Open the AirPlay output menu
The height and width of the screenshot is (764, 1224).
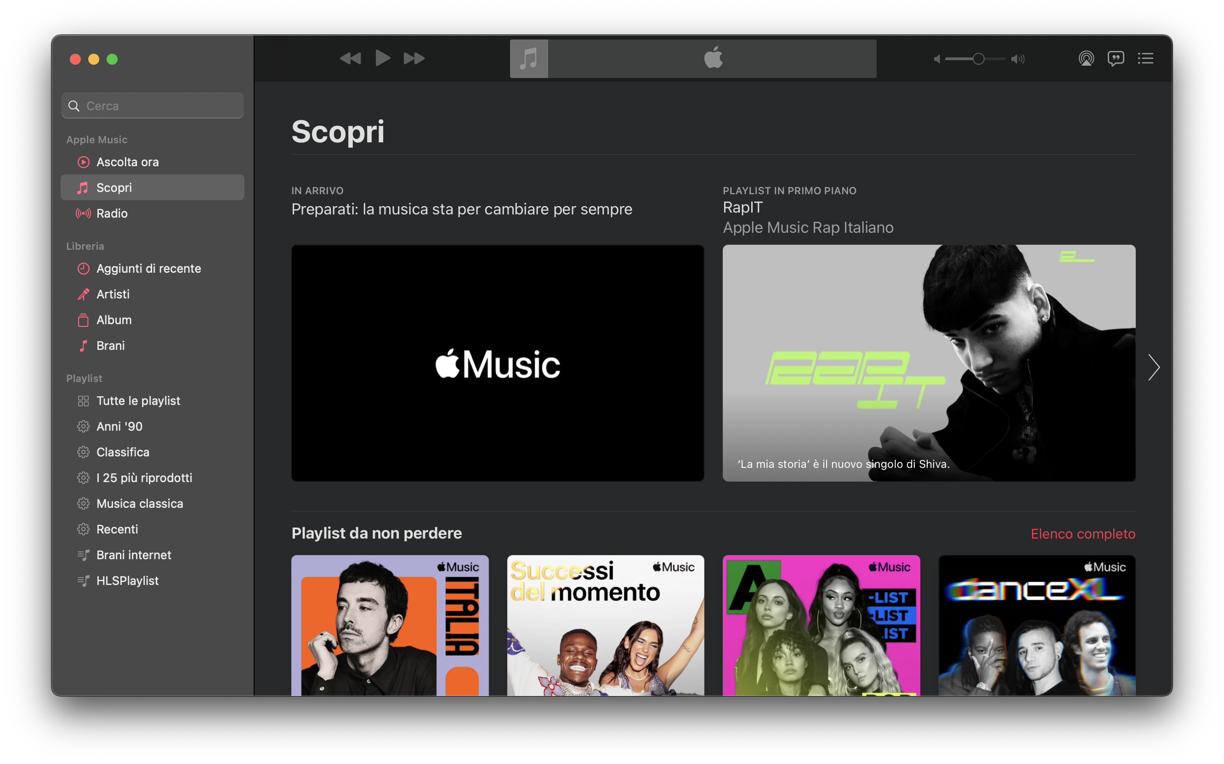[x=1086, y=59]
